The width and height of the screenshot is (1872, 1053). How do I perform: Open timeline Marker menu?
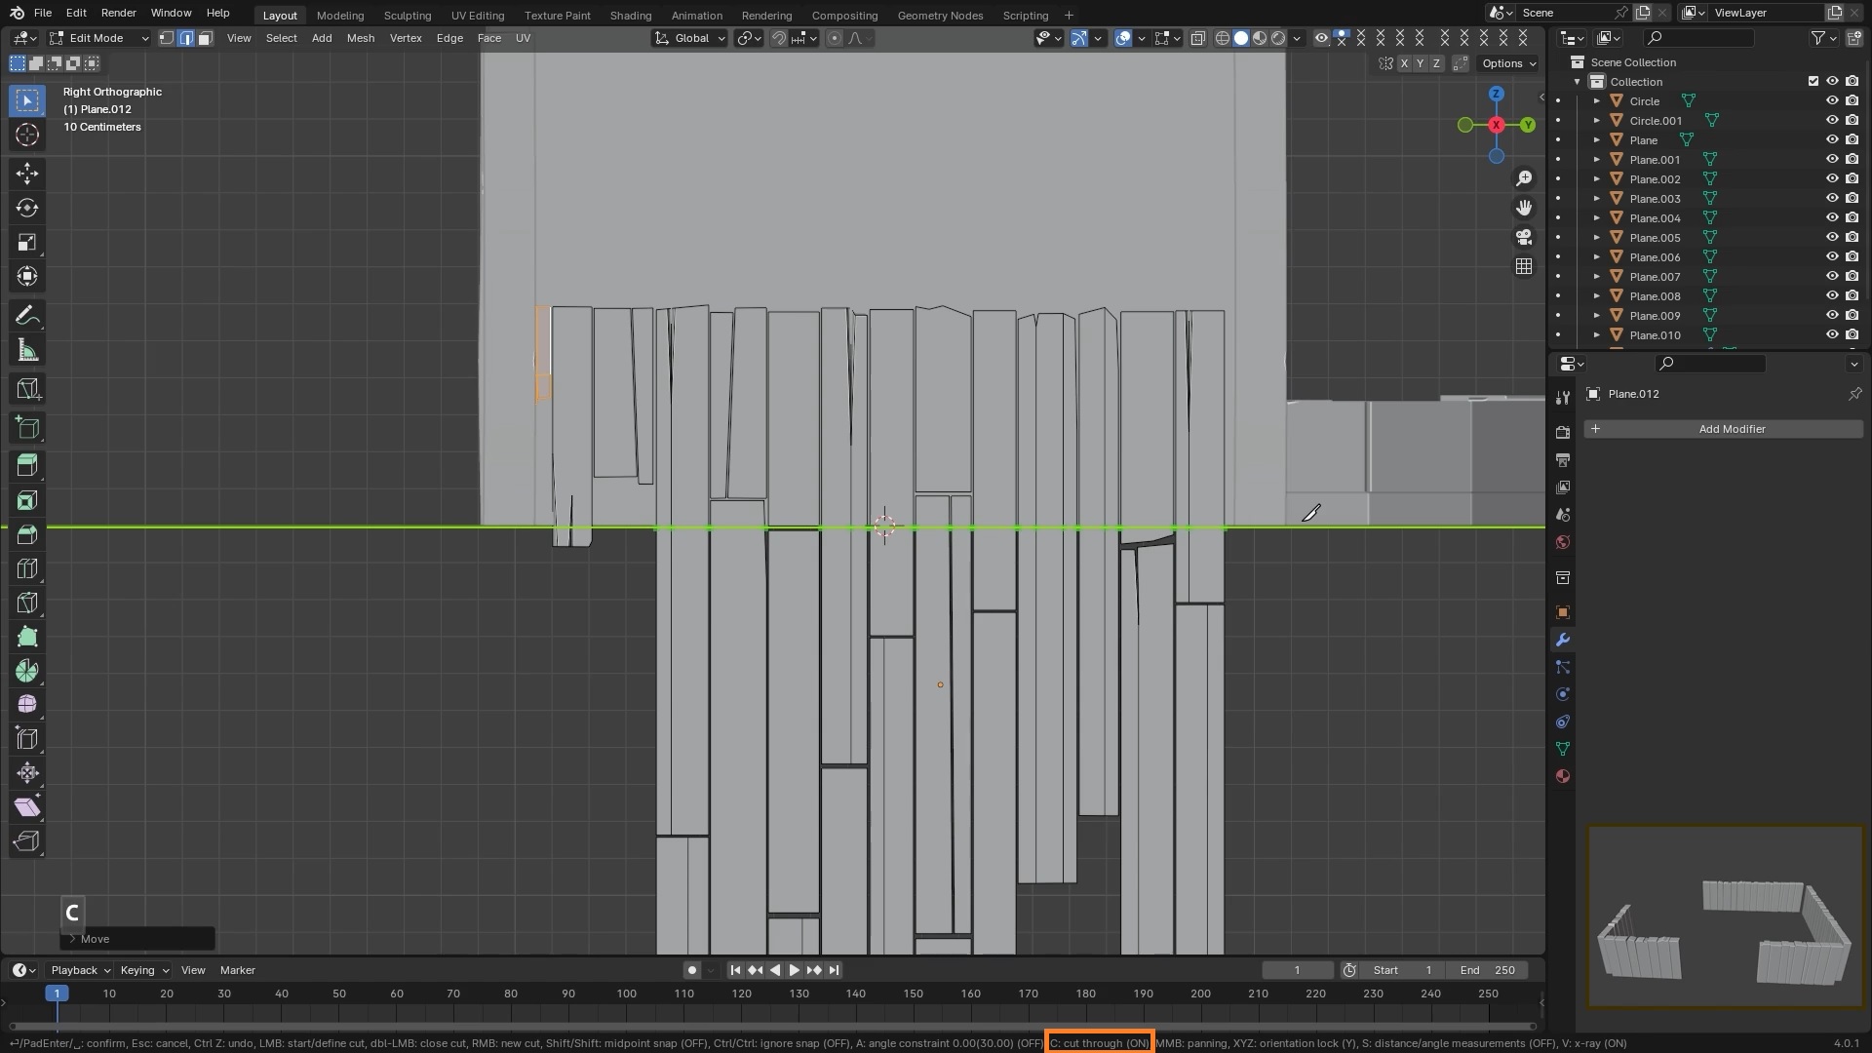click(237, 970)
